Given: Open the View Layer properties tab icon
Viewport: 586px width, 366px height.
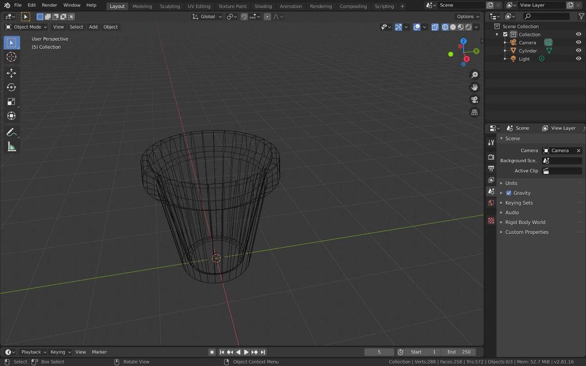Looking at the screenshot, I should click(x=491, y=180).
